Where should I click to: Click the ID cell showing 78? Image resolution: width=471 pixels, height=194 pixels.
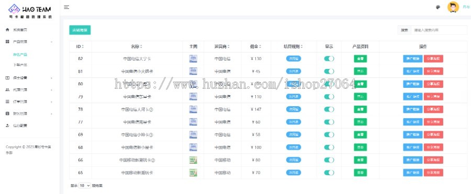pos(80,109)
